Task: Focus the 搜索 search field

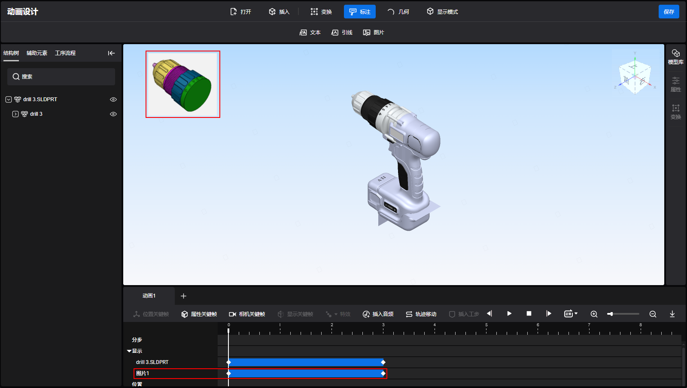Action: tap(61, 77)
